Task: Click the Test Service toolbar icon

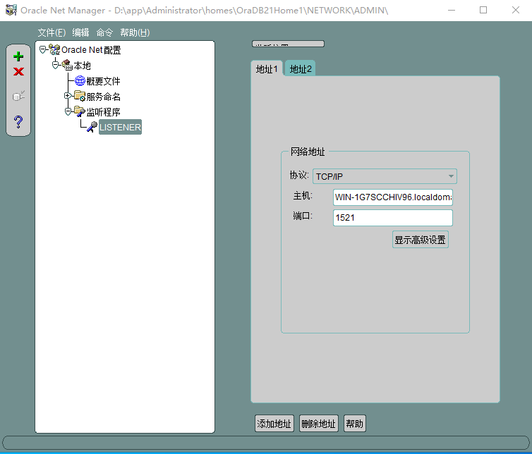Action: pos(18,96)
